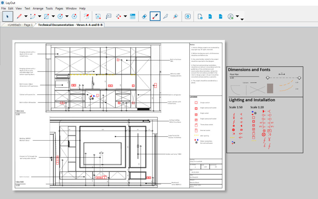Open the Arc tool dropdown arrow

40,16
